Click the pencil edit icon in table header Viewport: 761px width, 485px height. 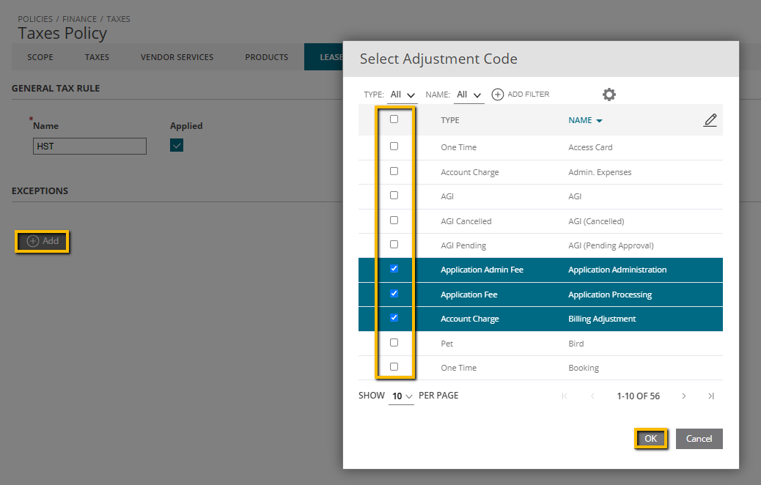710,120
